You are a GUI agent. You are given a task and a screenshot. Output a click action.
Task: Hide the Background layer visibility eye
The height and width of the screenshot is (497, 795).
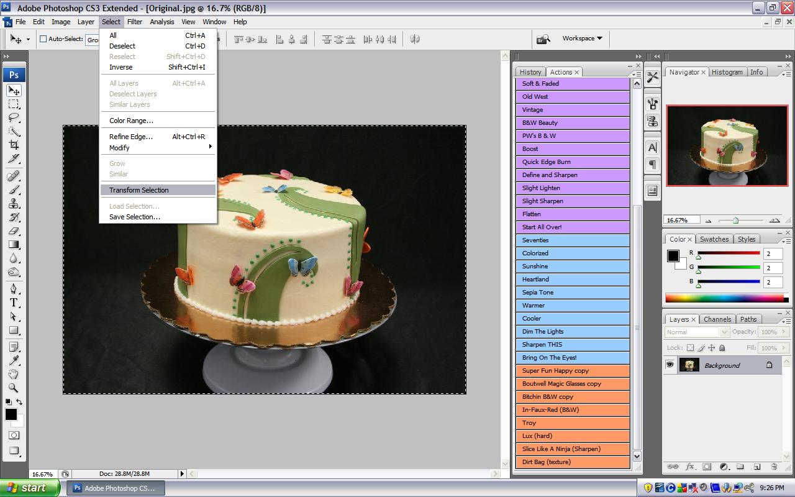pyautogui.click(x=670, y=365)
